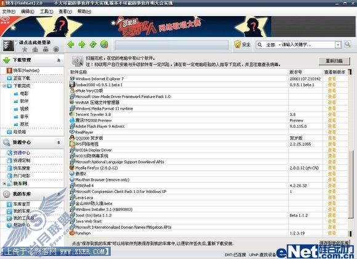Select the Maxthon Browser (remove only) row

coord(208,179)
